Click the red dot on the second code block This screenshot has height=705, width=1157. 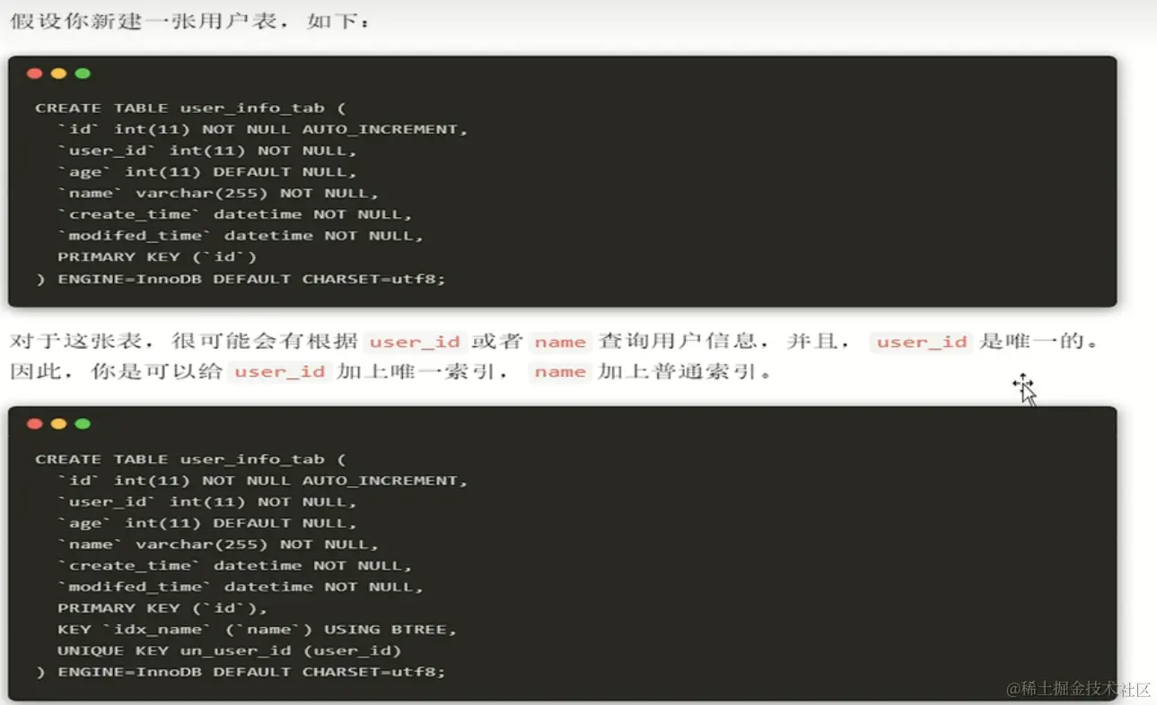coord(35,423)
